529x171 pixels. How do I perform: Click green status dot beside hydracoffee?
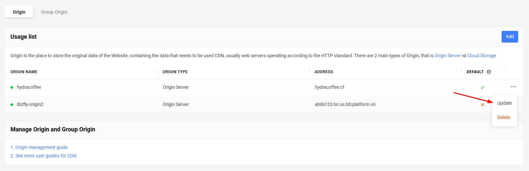pyautogui.click(x=12, y=87)
